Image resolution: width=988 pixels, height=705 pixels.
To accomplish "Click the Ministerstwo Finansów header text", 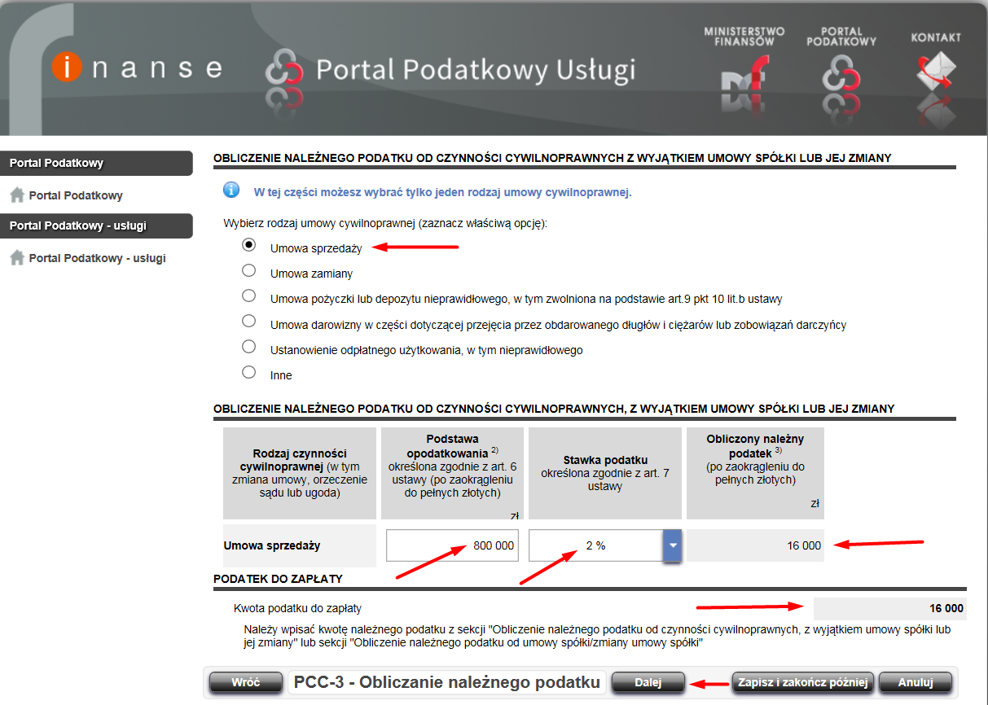I will (744, 36).
